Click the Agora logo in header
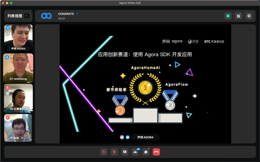 (x=46, y=16)
